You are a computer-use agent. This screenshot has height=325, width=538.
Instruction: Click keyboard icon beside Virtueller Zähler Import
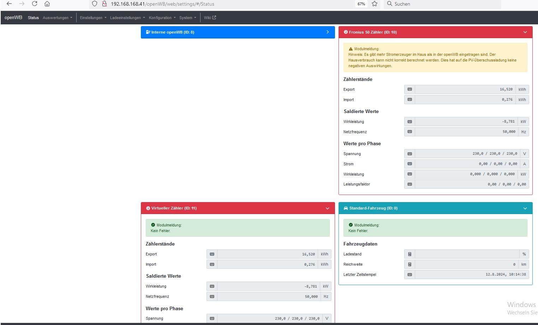click(212, 264)
